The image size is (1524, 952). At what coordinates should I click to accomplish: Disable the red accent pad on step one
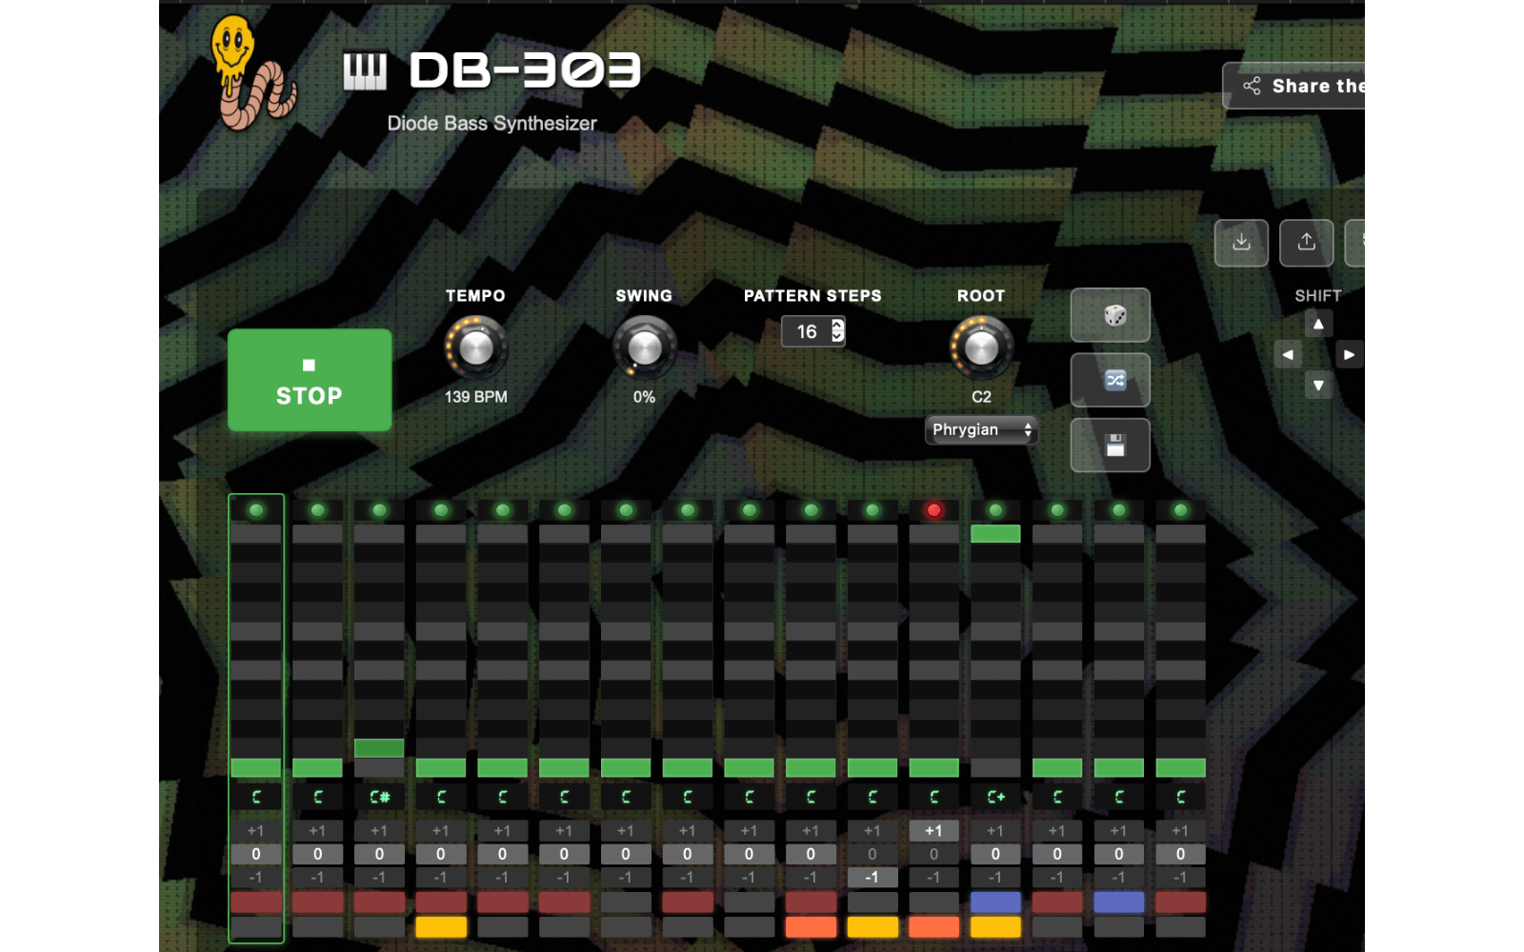pos(255,902)
